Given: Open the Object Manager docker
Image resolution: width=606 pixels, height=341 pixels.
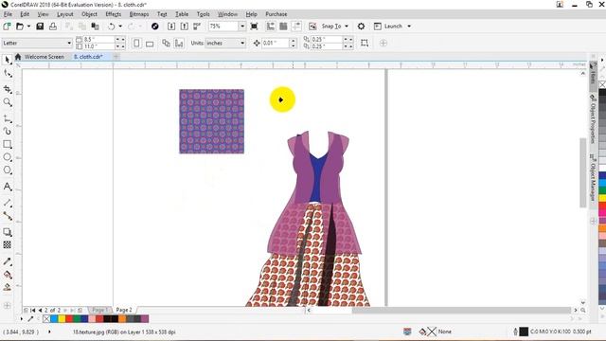Looking at the screenshot, I should point(593,177).
